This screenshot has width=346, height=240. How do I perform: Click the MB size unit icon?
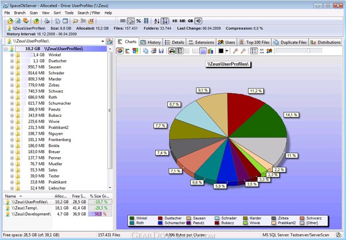[182, 21]
